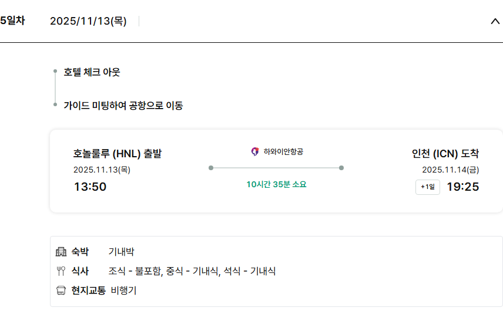
Task: Click the +1일 next-day badge
Action: tap(427, 187)
